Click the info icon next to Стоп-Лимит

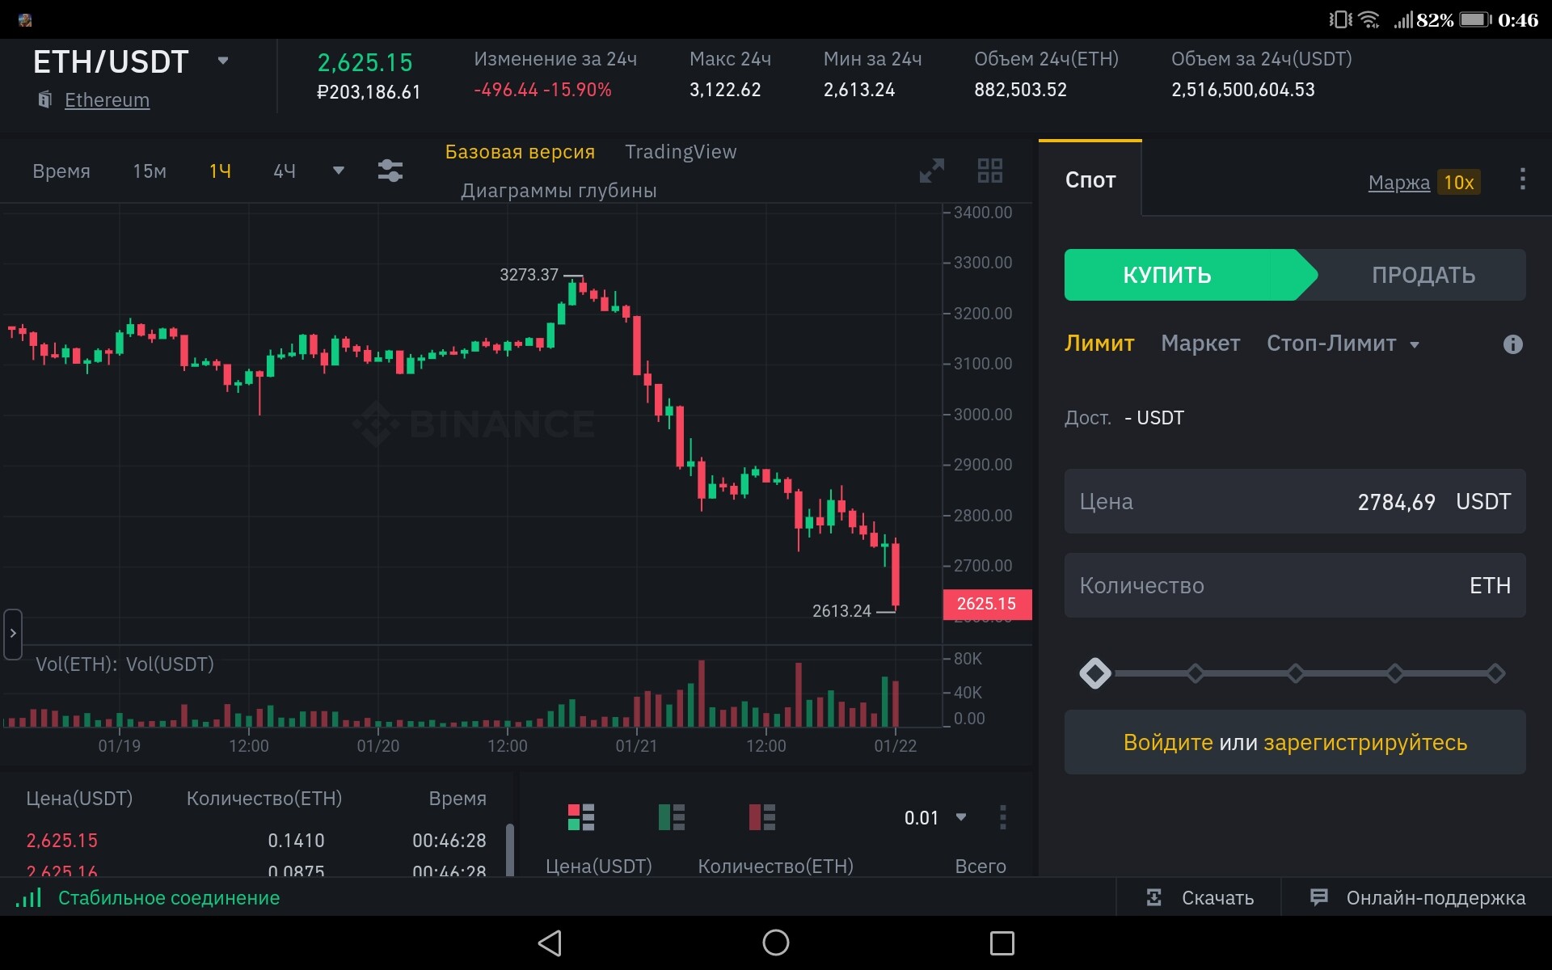pyautogui.click(x=1512, y=344)
